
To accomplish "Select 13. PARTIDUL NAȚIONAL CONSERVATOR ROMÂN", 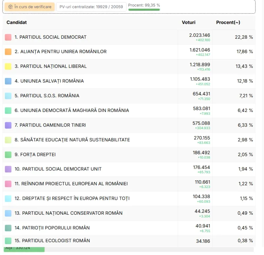I will (x=69, y=213).
